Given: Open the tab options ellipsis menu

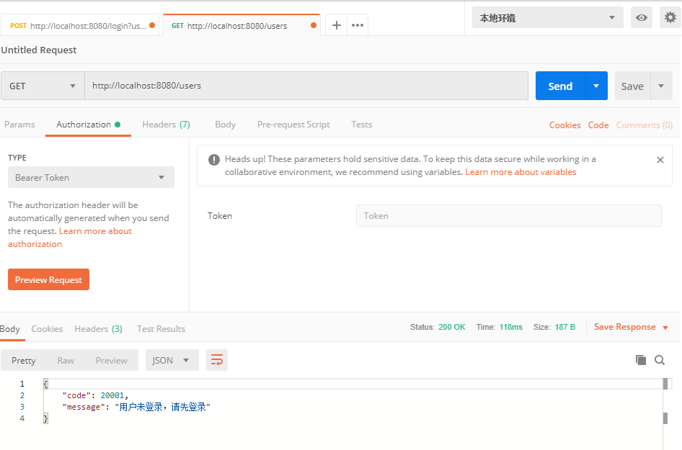Looking at the screenshot, I should [357, 24].
